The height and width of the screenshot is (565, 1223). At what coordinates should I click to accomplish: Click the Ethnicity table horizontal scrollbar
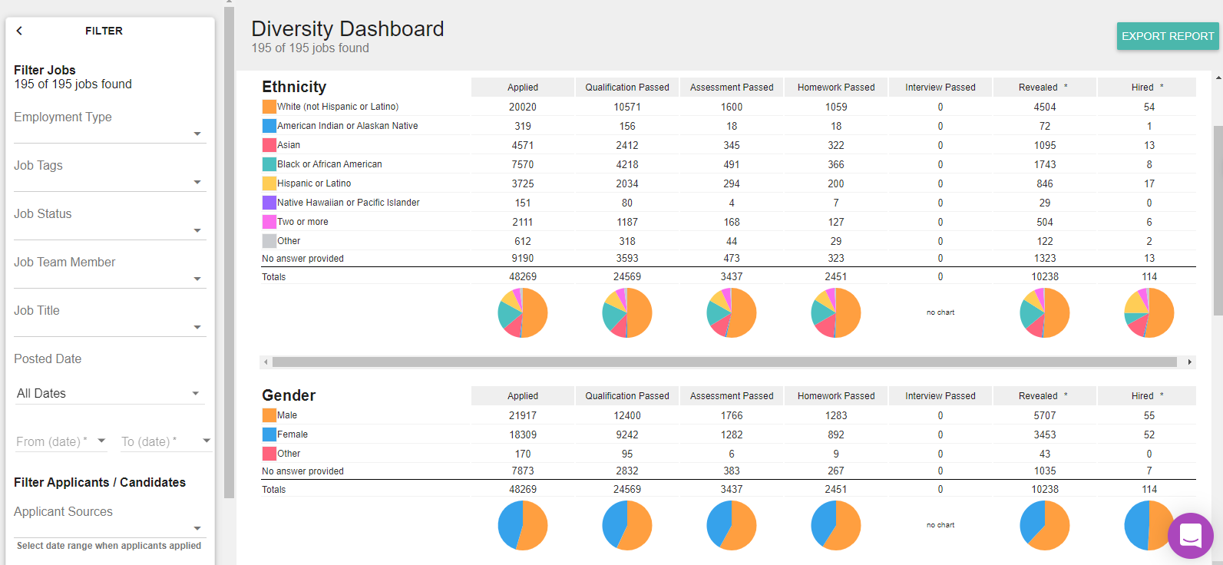(x=724, y=362)
